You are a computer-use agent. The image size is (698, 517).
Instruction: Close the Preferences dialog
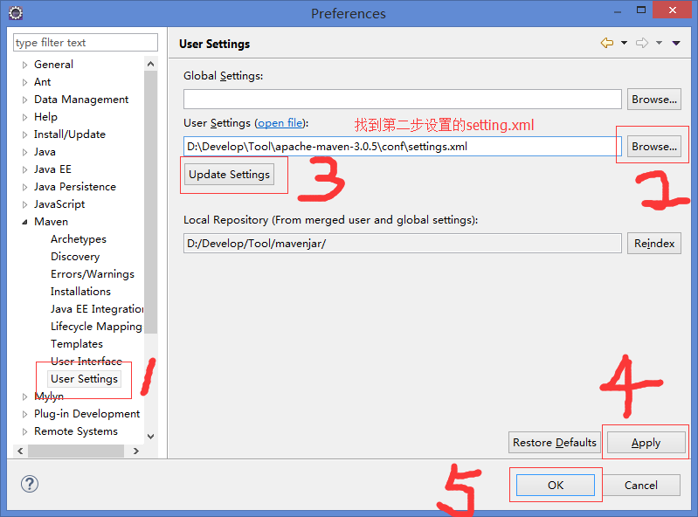[672, 10]
